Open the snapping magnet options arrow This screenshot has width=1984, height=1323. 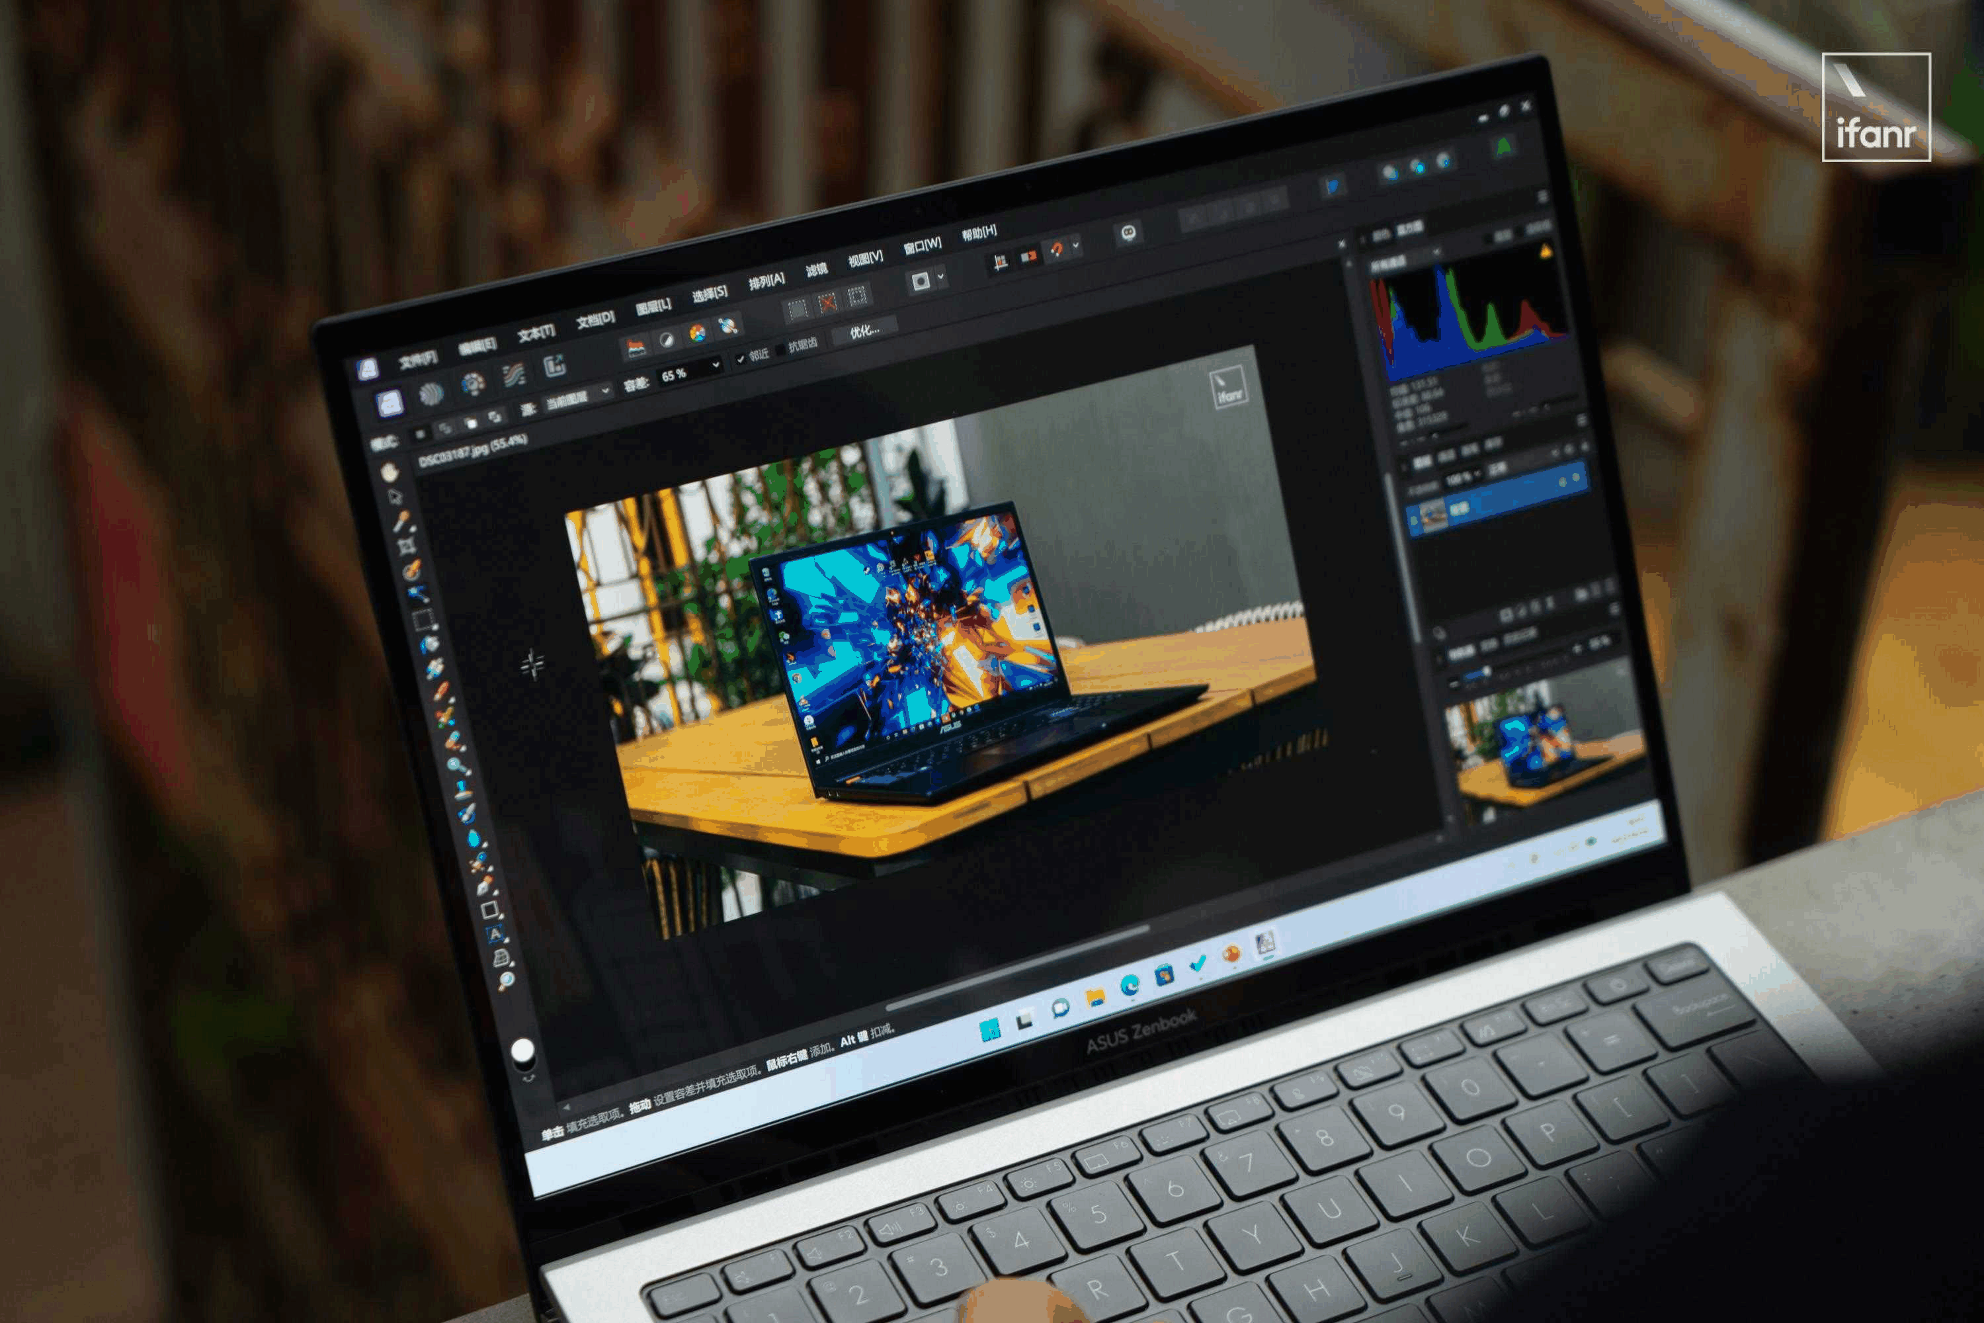click(1075, 246)
